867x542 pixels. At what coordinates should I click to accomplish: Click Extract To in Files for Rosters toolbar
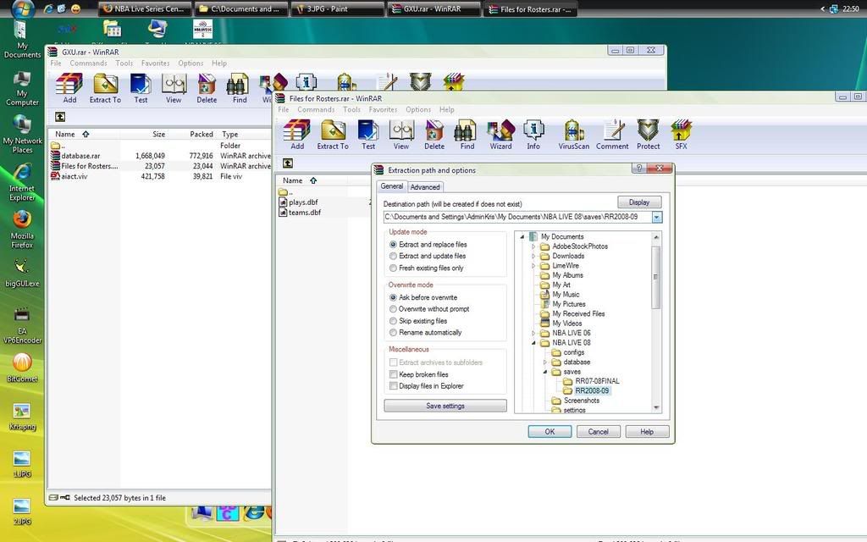(333, 135)
